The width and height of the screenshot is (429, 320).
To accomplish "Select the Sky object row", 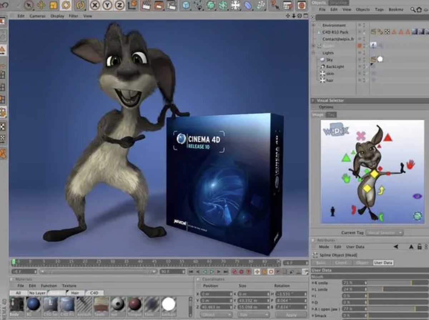I will coord(329,60).
